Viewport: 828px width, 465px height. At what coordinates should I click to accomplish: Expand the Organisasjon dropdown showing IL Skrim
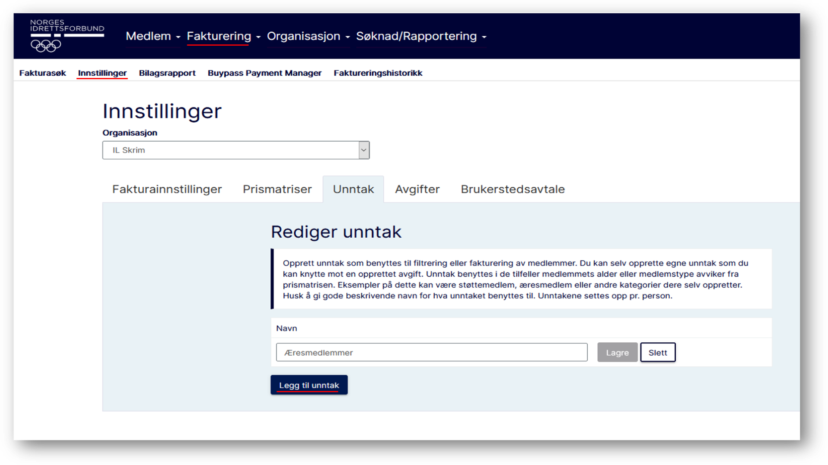coord(236,150)
